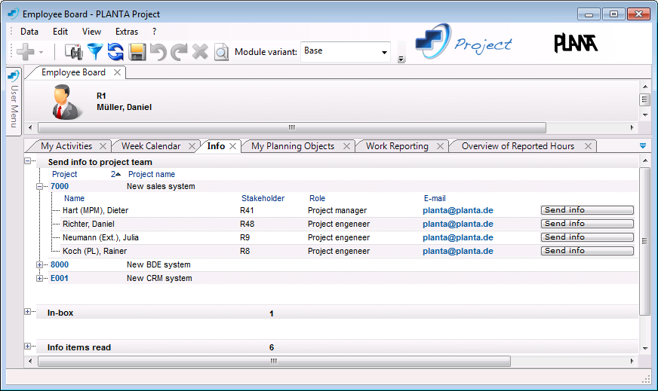Open the dropdown arrow beside Insert icon
Image resolution: width=658 pixels, height=391 pixels.
pos(41,53)
